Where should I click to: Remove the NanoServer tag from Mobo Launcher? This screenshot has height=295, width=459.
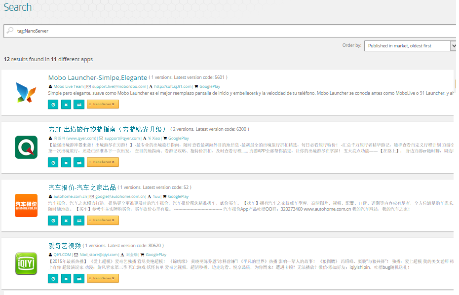[x=113, y=104]
